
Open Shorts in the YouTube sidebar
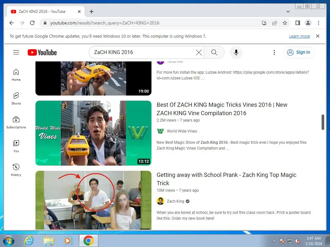pyautogui.click(x=16, y=98)
